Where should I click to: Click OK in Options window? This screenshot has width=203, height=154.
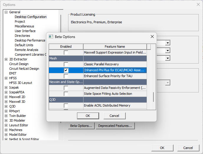tap(162, 148)
